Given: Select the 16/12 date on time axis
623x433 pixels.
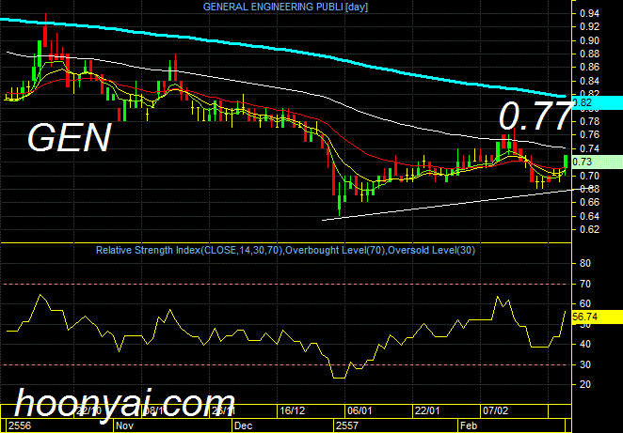Looking at the screenshot, I should tap(292, 410).
